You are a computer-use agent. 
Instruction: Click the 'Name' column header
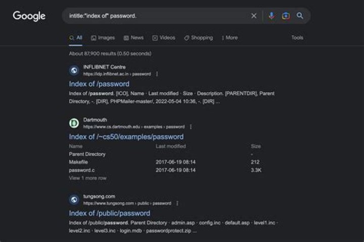[76, 146]
